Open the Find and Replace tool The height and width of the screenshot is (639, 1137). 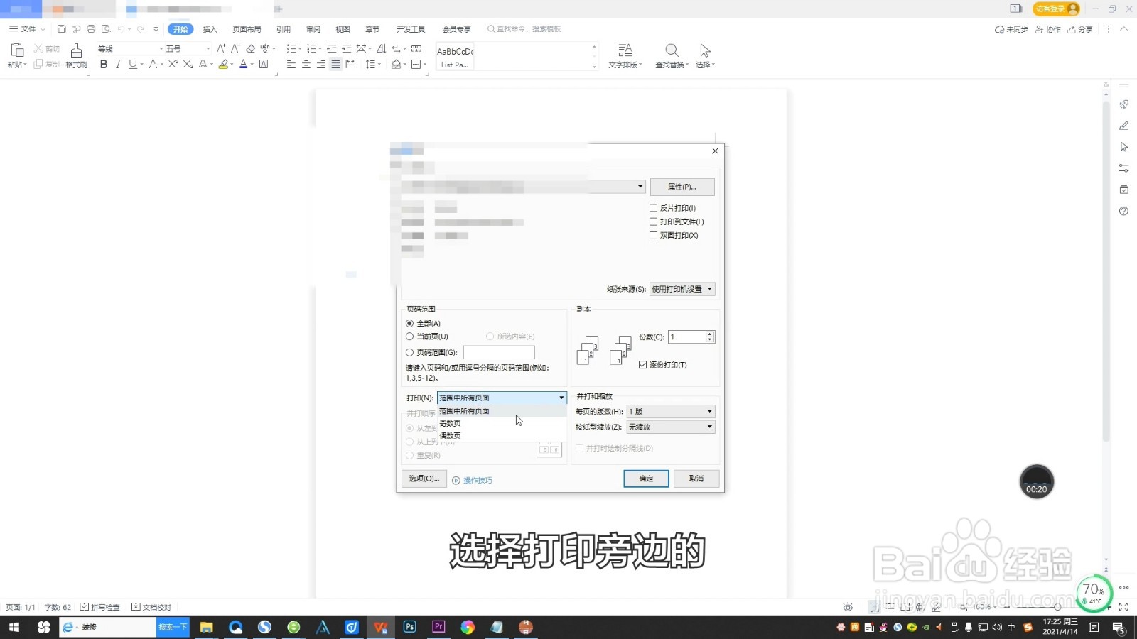[672, 55]
